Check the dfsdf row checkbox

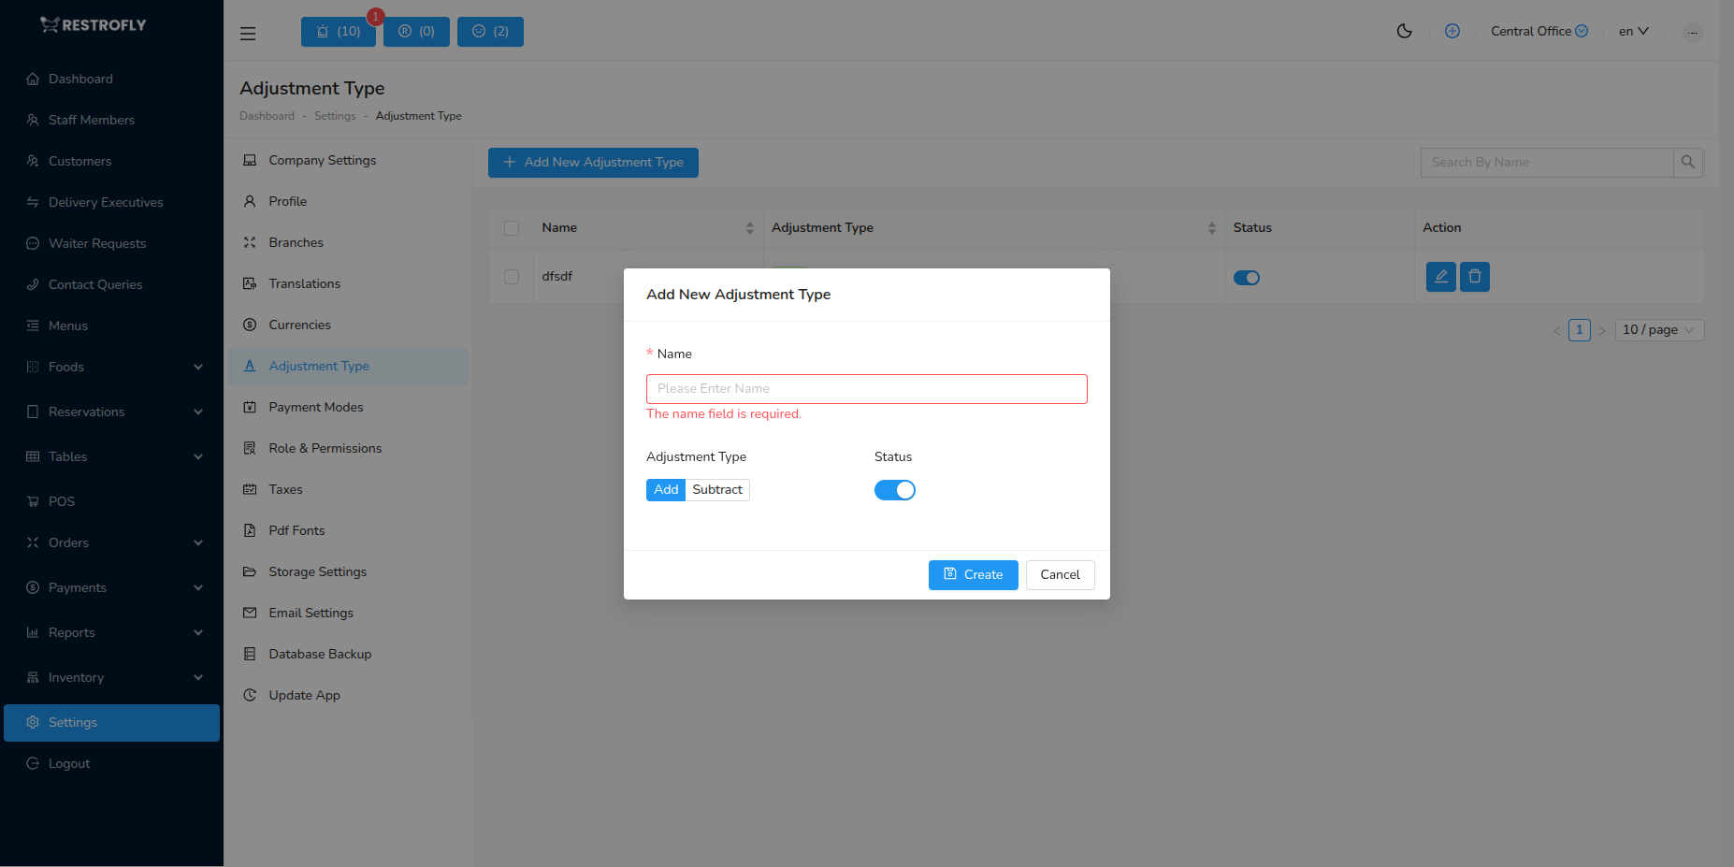(512, 277)
